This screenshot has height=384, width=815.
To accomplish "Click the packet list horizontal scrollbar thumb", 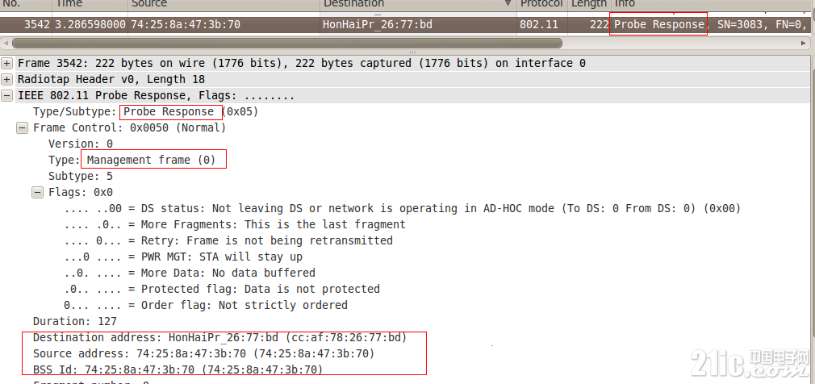I will coord(287,43).
